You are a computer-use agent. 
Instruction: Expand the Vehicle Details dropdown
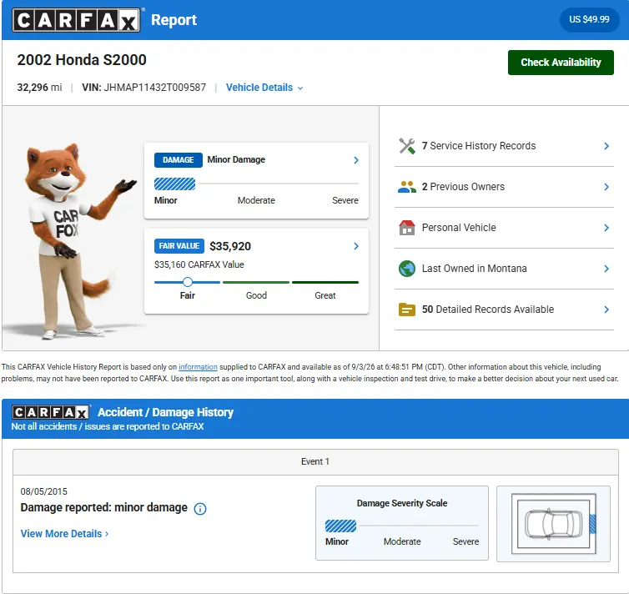[264, 88]
